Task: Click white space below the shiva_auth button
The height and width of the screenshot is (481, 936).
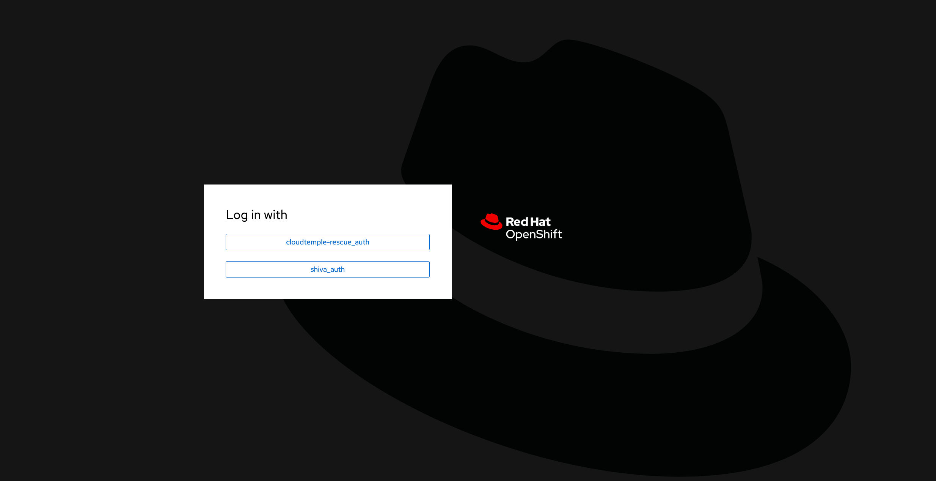Action: (x=327, y=289)
